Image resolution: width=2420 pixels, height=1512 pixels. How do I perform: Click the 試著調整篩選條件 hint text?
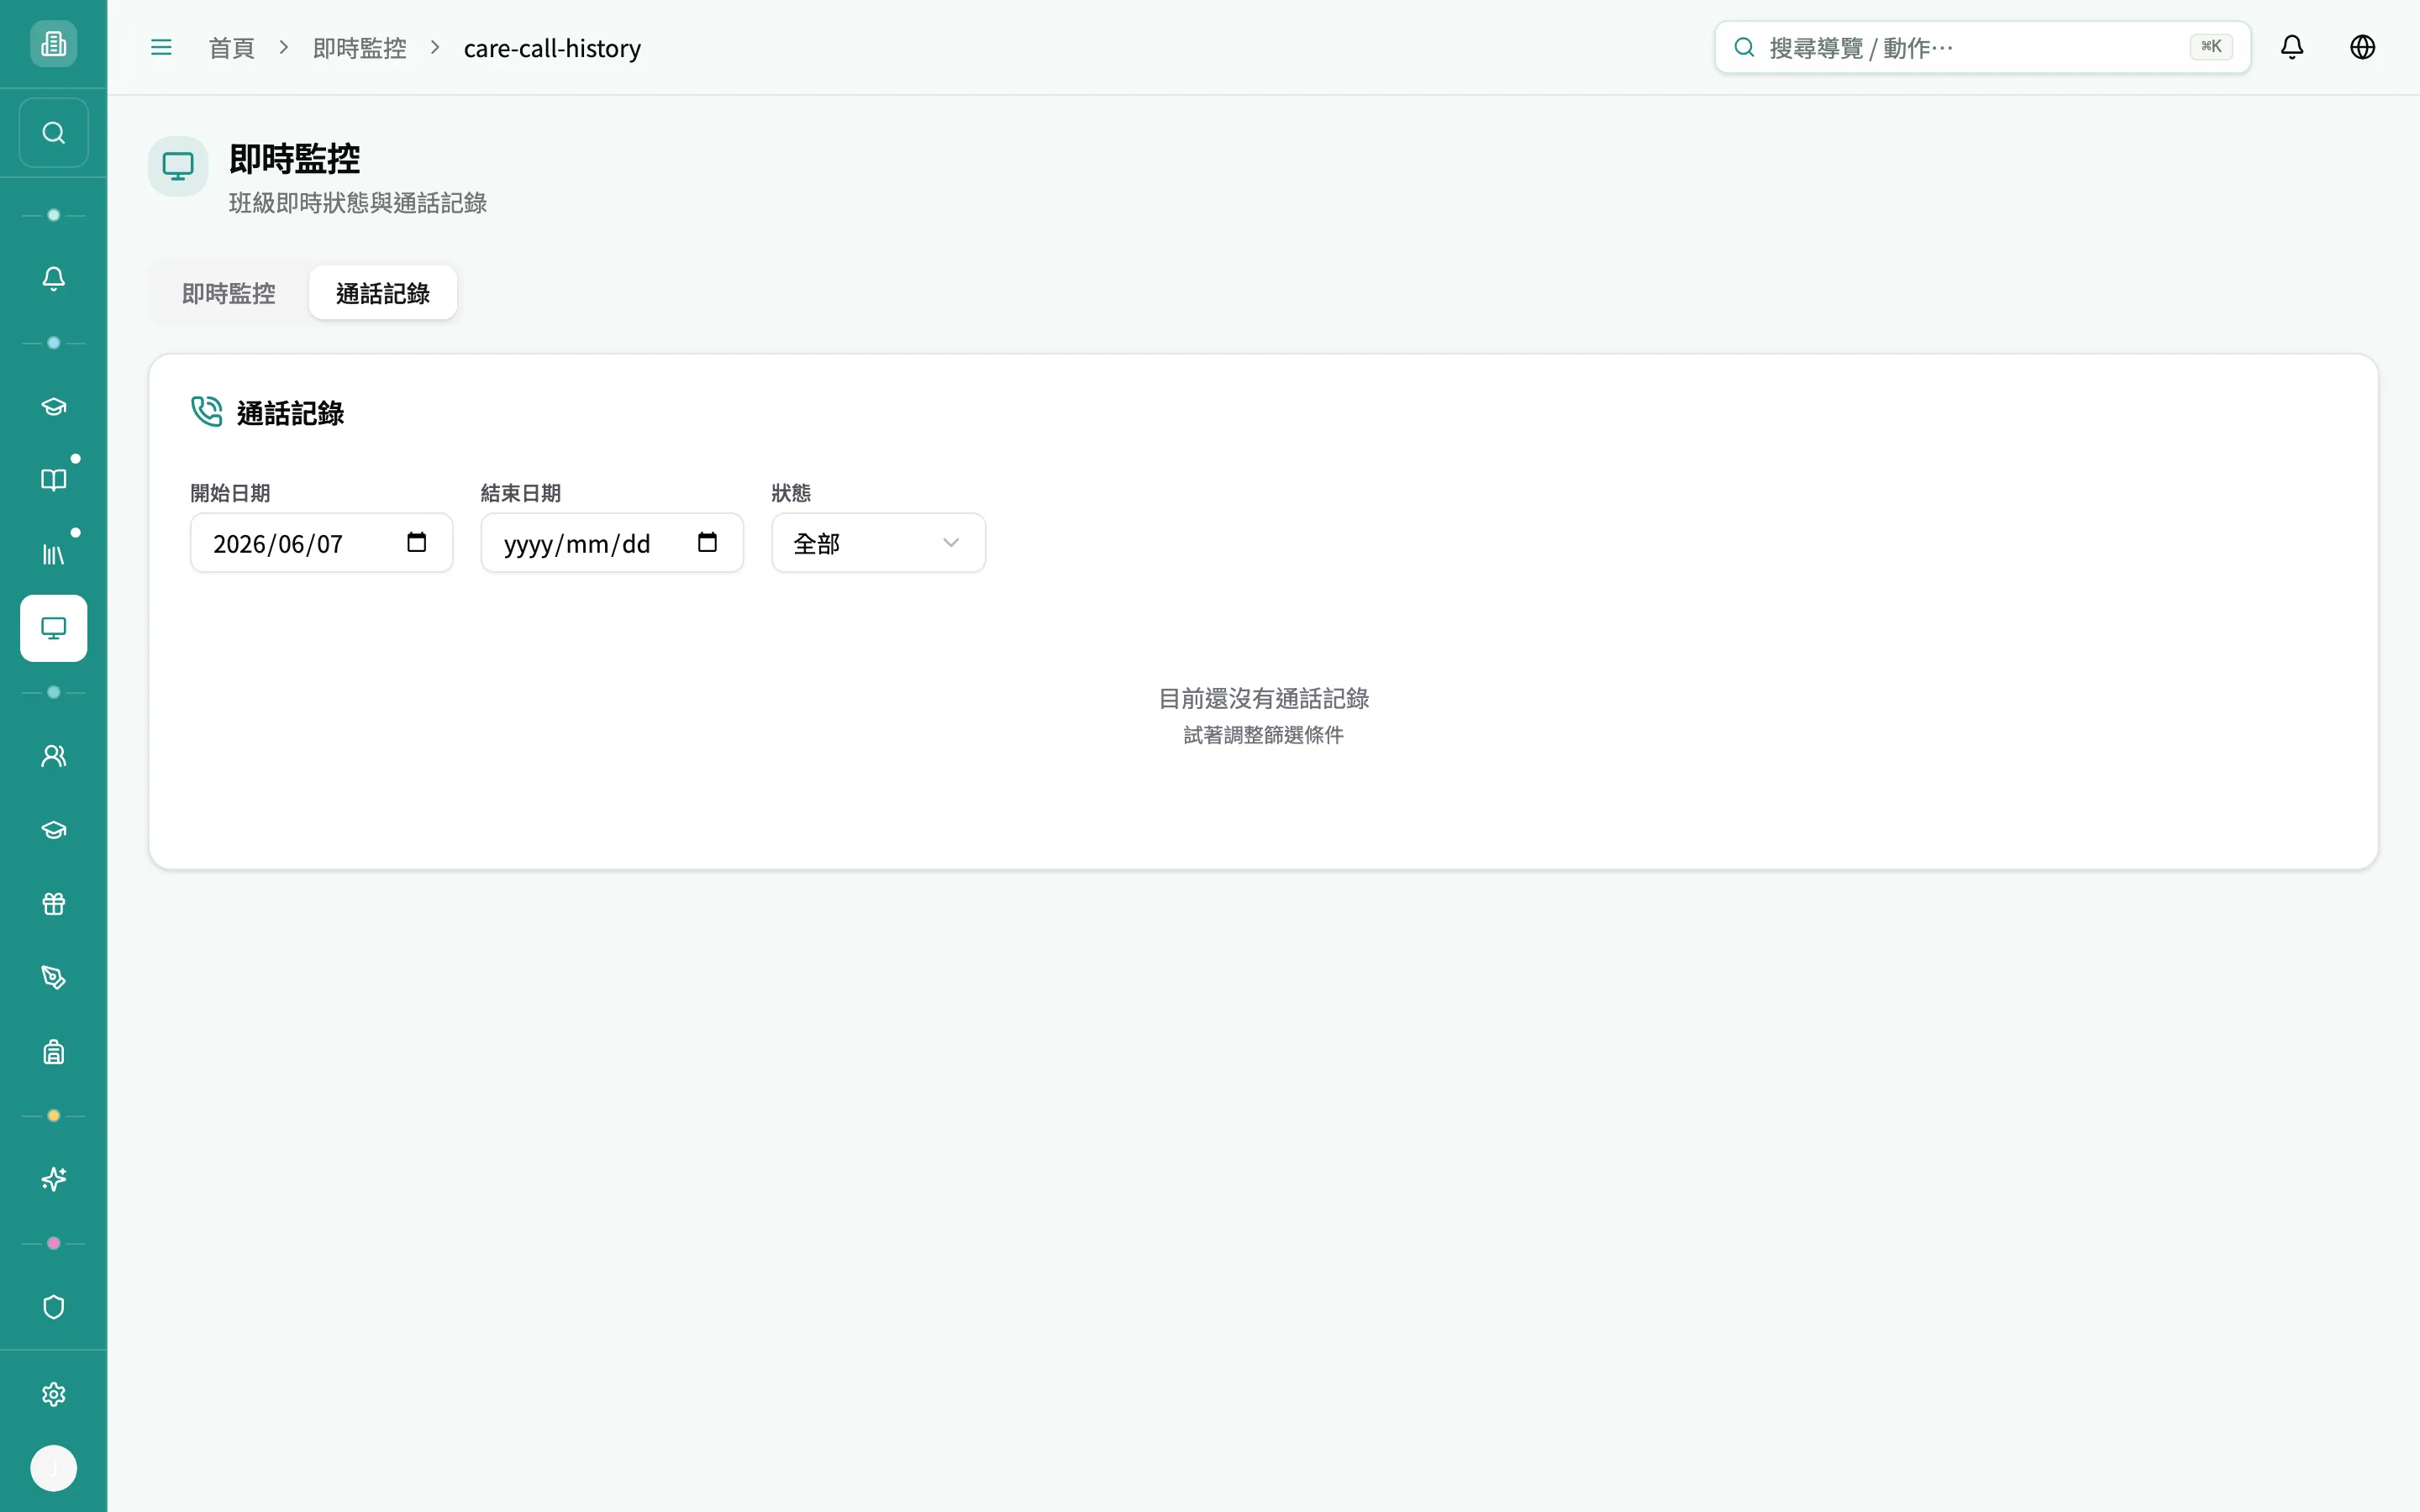click(x=1263, y=735)
